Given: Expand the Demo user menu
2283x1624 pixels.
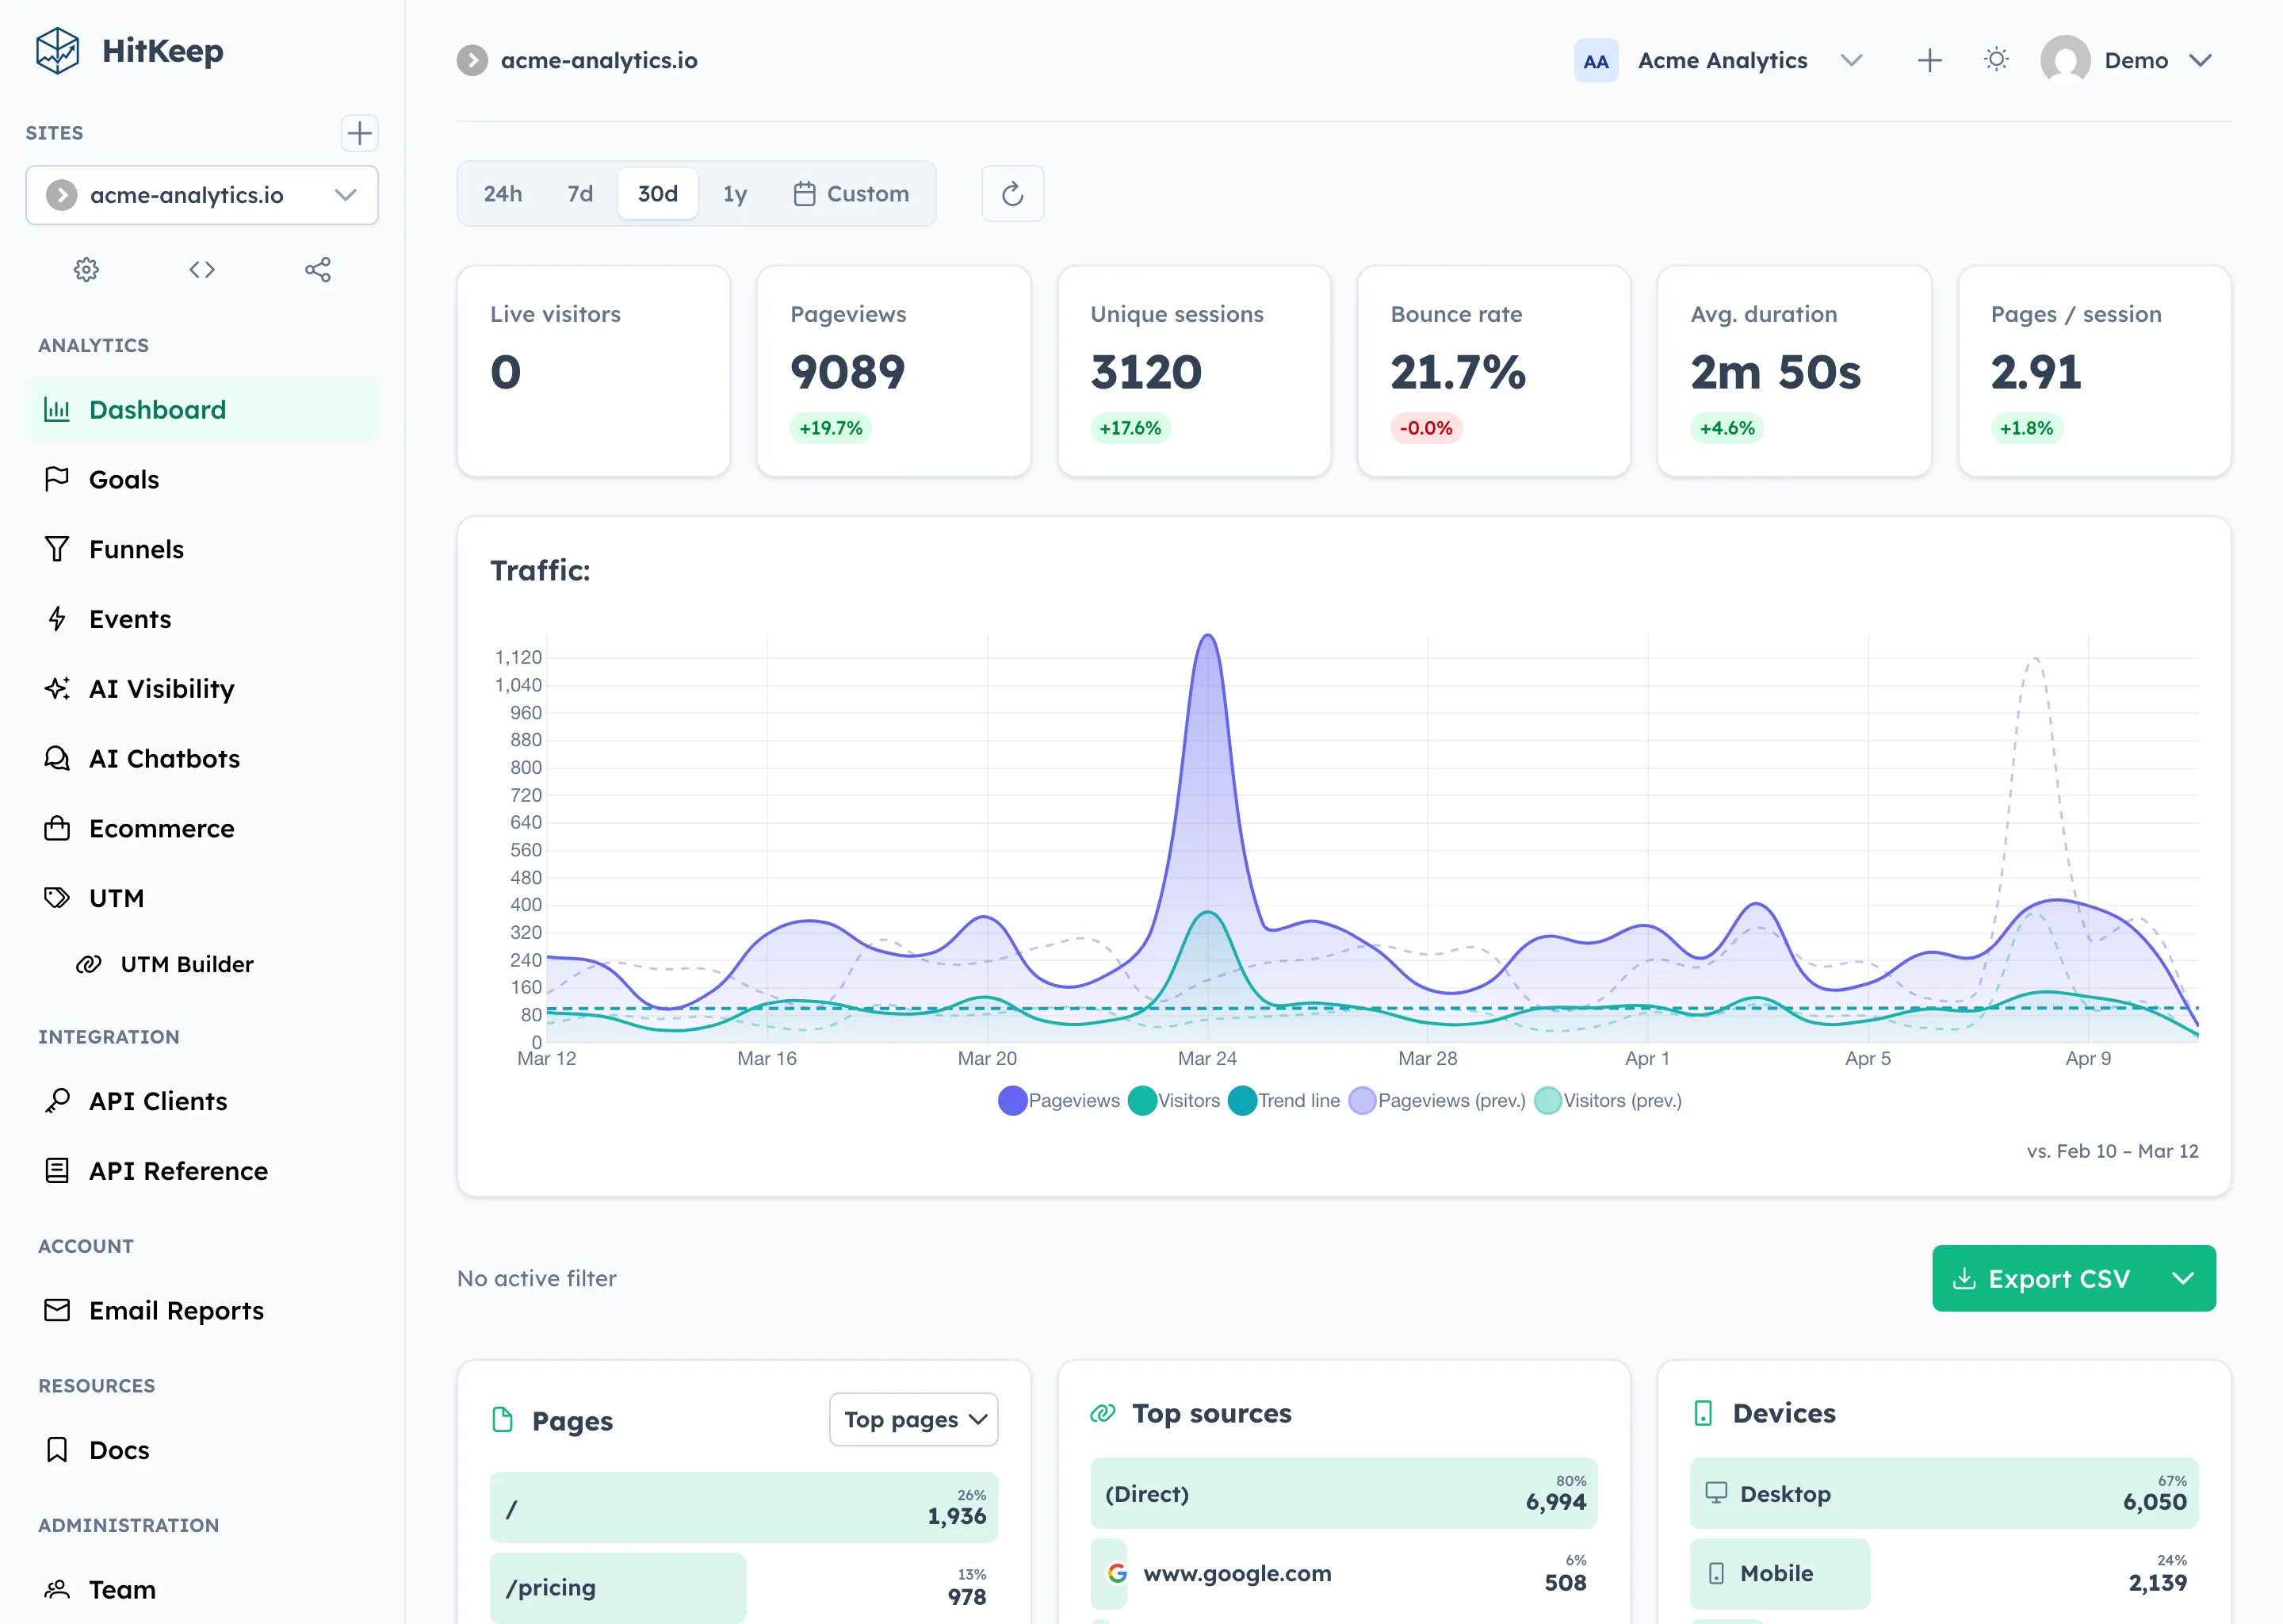Looking at the screenshot, I should 2149,60.
